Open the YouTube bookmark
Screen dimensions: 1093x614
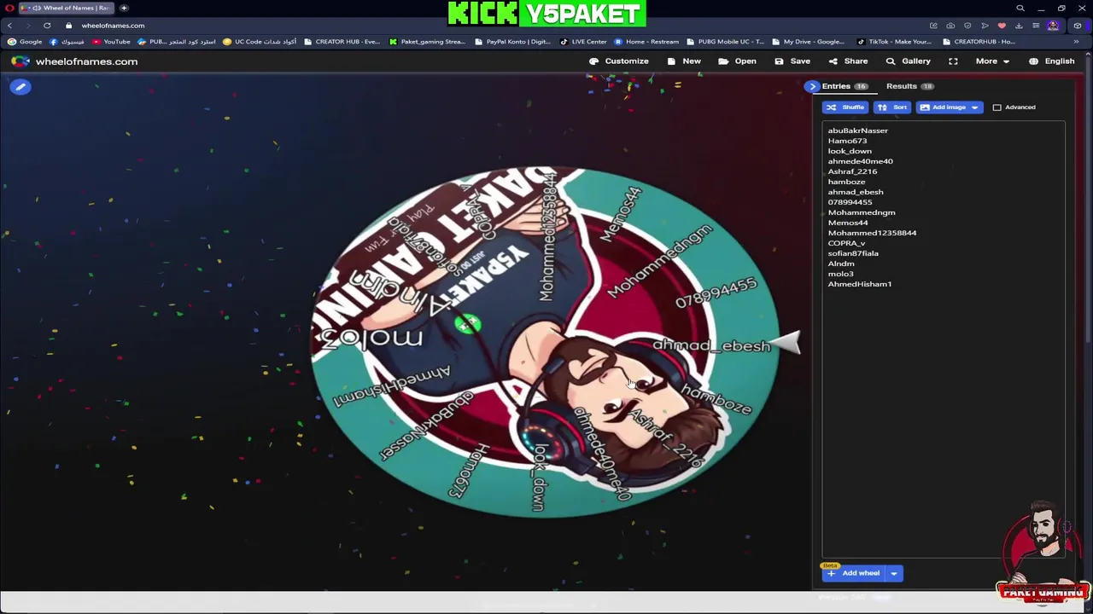point(112,42)
